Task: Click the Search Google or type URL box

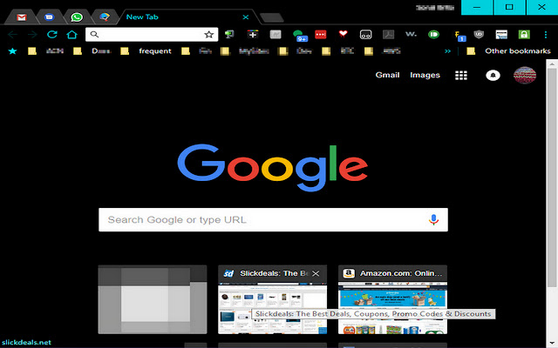Action: click(x=273, y=220)
